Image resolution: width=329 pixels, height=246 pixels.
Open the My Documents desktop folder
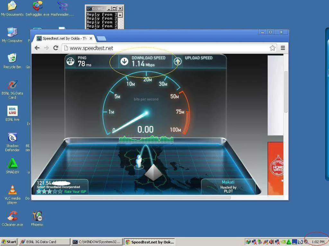coord(12,8)
